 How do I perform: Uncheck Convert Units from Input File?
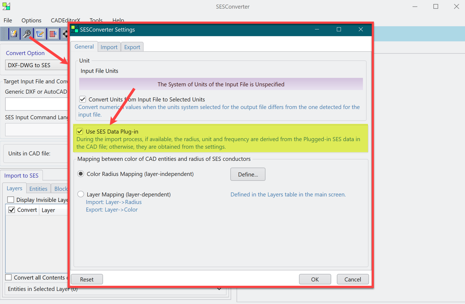(x=83, y=99)
